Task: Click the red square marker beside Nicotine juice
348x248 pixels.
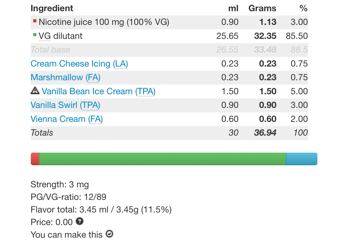Action: click(x=35, y=21)
